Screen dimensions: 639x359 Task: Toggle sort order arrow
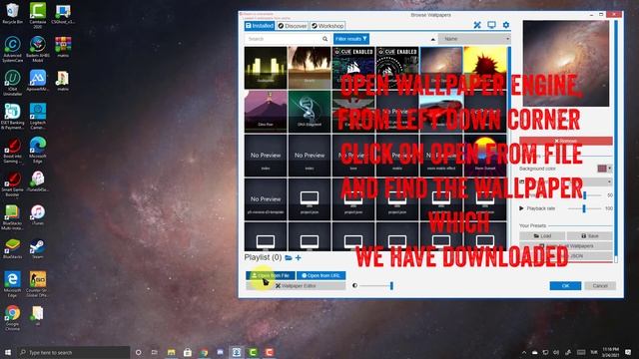pyautogui.click(x=432, y=39)
